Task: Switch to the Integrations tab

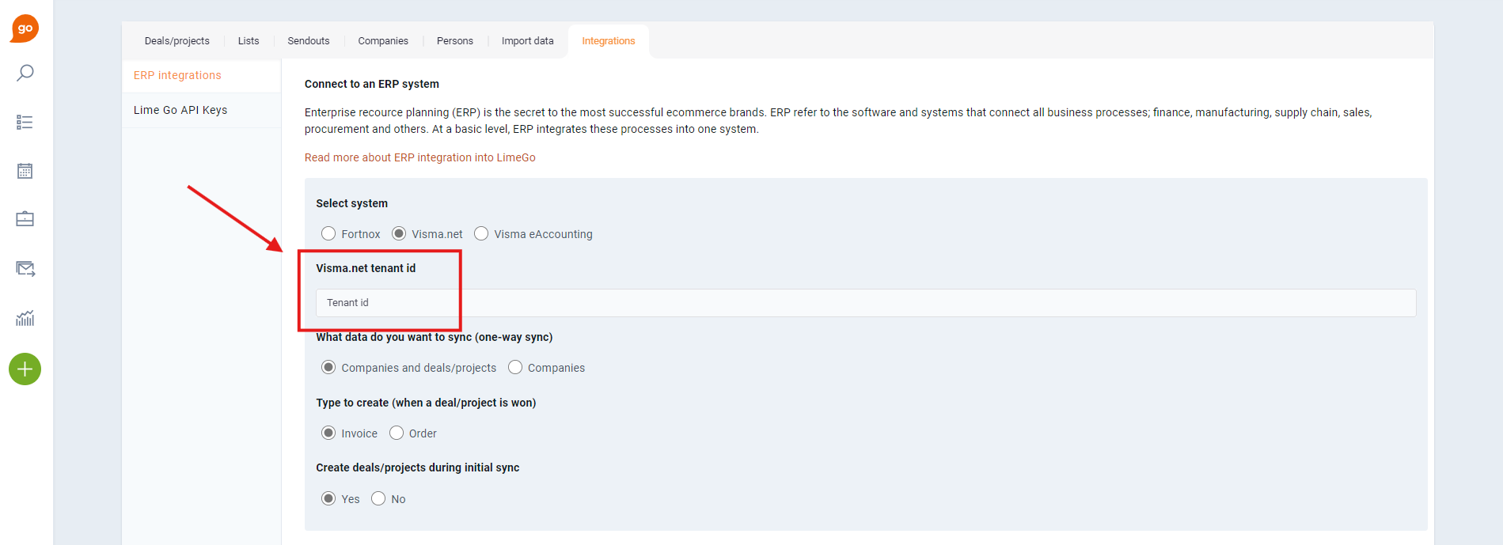Action: pos(609,41)
